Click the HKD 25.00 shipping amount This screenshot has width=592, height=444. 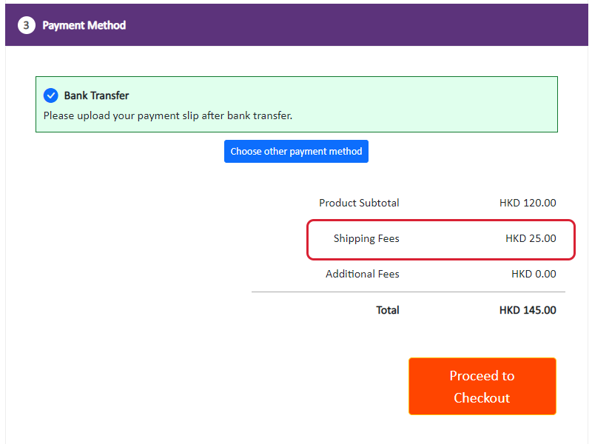pos(531,238)
